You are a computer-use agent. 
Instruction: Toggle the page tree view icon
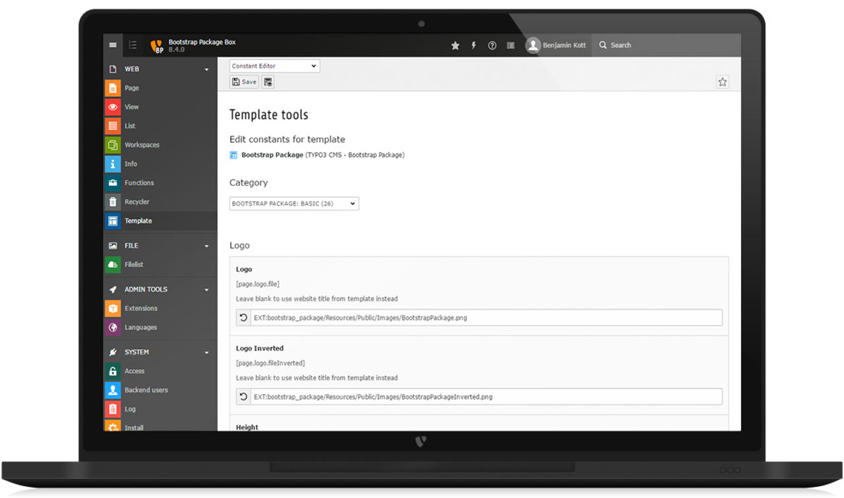click(x=133, y=45)
